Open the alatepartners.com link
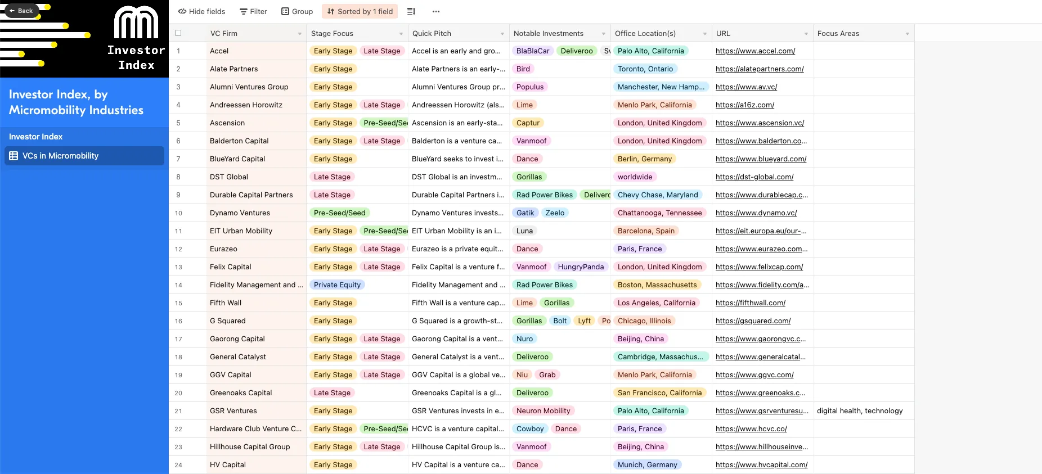The image size is (1042, 474). coord(760,69)
